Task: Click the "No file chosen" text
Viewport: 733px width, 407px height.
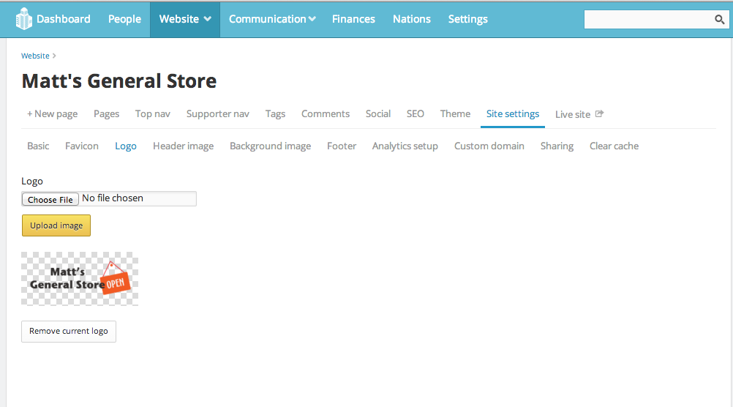Action: click(113, 198)
